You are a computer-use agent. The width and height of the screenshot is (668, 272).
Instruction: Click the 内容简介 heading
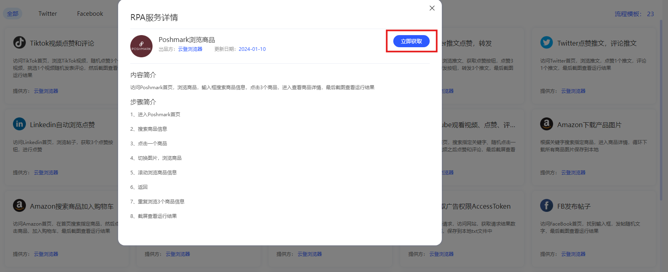143,75
